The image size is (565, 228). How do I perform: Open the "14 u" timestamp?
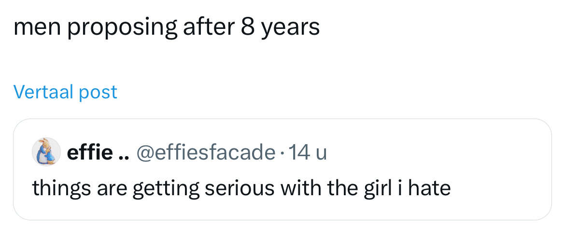click(308, 153)
